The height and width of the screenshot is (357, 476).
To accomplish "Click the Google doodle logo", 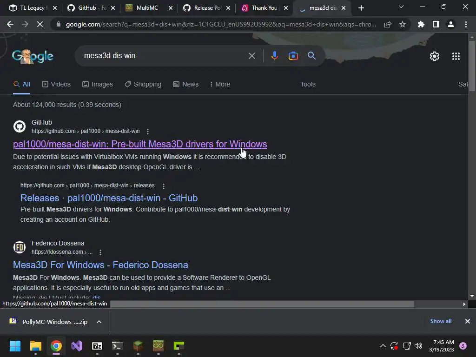I will [33, 56].
